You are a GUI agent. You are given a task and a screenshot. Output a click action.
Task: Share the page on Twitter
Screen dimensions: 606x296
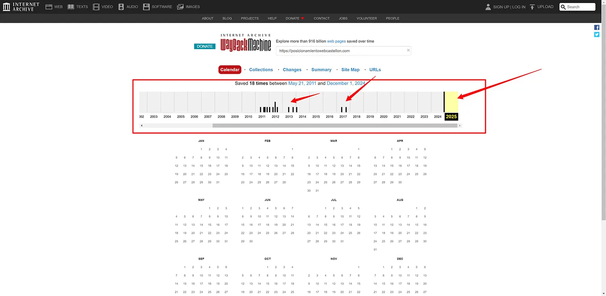pyautogui.click(x=597, y=35)
